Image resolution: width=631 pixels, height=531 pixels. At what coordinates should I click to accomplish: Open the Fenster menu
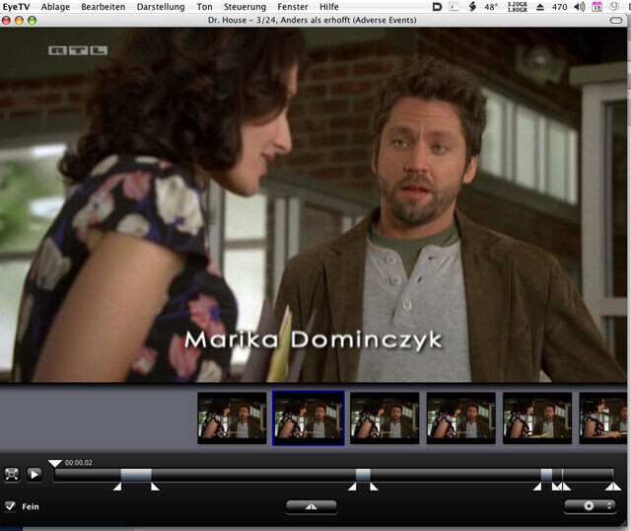pyautogui.click(x=293, y=7)
